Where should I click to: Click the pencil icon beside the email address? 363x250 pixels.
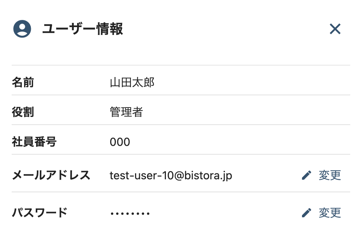coord(307,175)
